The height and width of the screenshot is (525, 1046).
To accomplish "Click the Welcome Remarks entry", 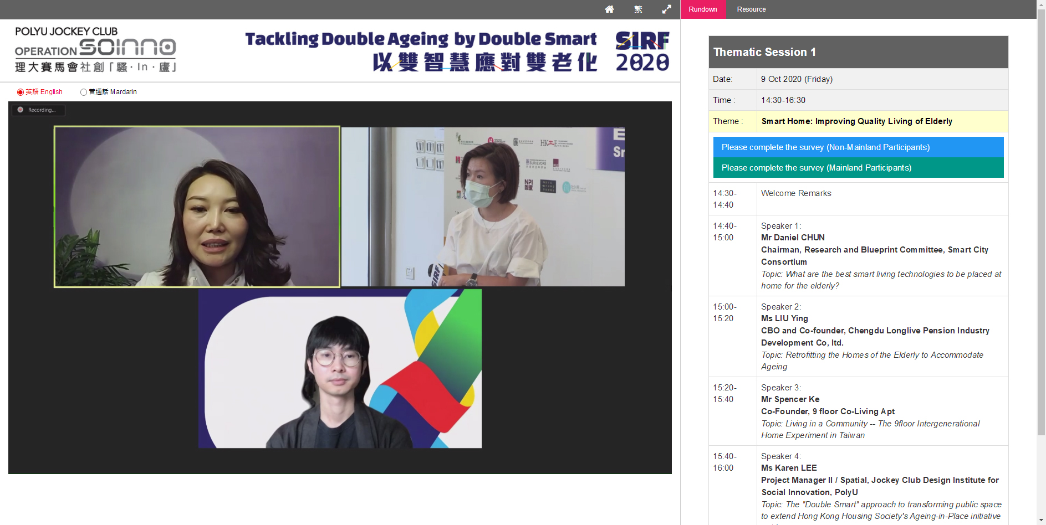I will click(x=796, y=193).
